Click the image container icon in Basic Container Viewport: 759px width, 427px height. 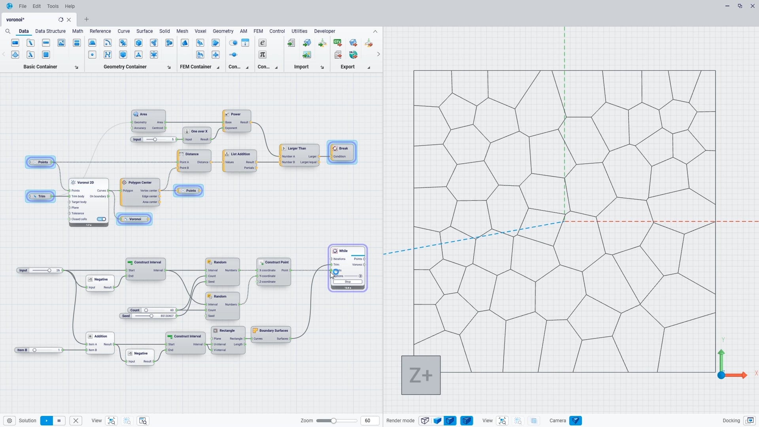[x=61, y=43]
